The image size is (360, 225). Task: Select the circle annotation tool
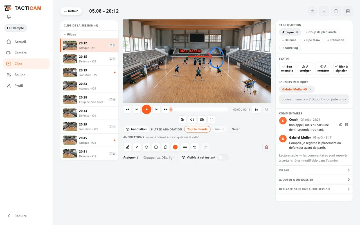[147, 147]
